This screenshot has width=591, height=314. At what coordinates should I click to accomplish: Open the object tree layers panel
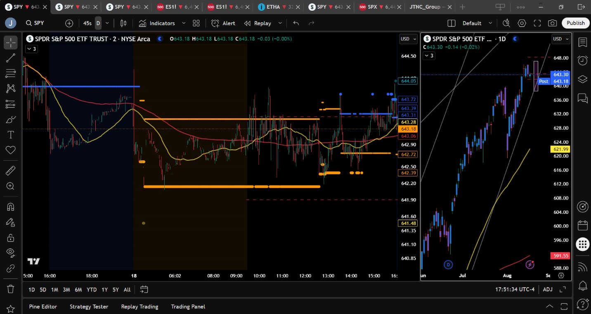(582, 79)
